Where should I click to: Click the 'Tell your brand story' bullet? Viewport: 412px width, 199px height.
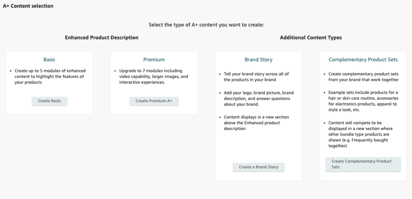[x=256, y=76]
